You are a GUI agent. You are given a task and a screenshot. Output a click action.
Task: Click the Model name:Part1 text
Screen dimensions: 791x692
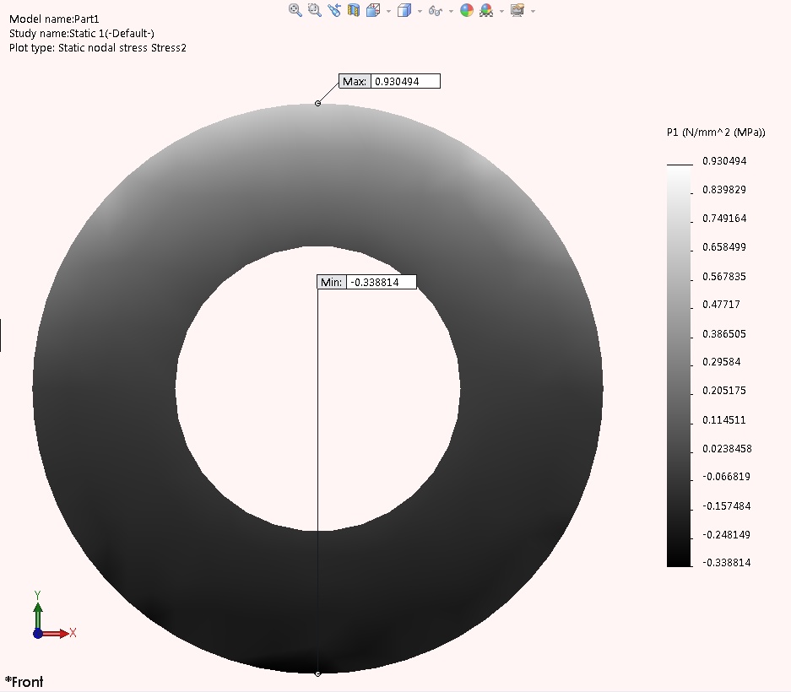tap(54, 19)
